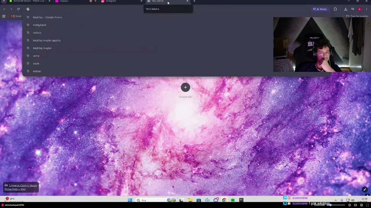The height and width of the screenshot is (208, 371).
Task: Reload the current page
Action: (x=18, y=9)
